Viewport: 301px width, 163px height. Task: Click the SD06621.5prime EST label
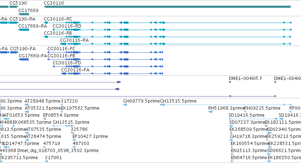[284, 151]
